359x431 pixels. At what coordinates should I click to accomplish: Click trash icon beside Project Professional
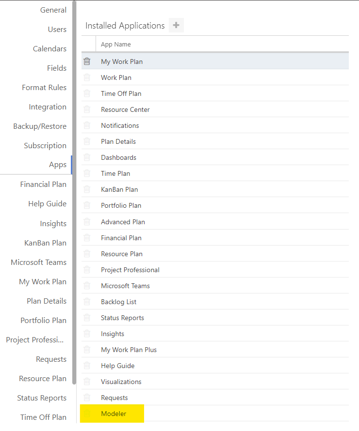87,269
